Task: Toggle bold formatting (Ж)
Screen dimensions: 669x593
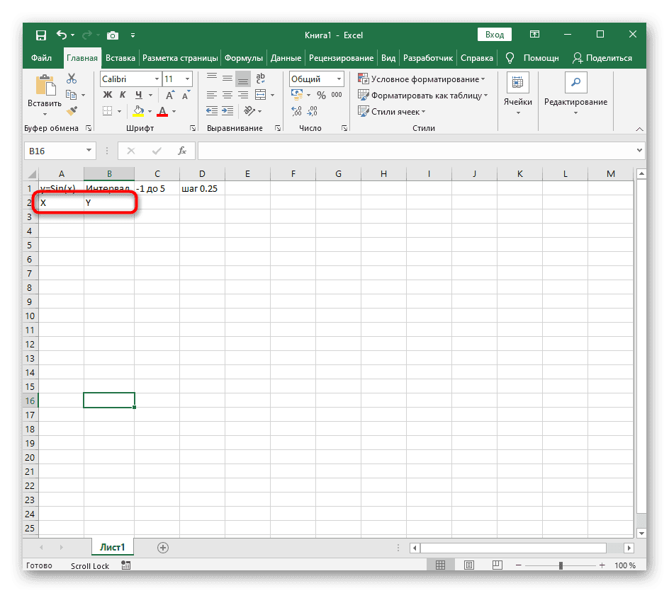Action: (106, 95)
